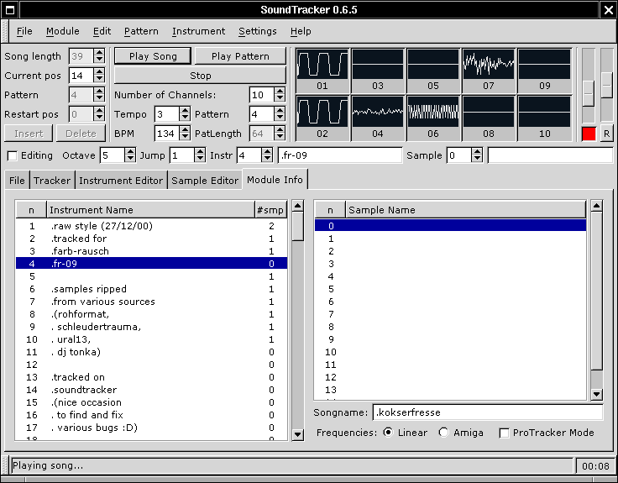The height and width of the screenshot is (483, 618).
Task: Switch to the Instrument Editor tab
Action: coord(121,181)
